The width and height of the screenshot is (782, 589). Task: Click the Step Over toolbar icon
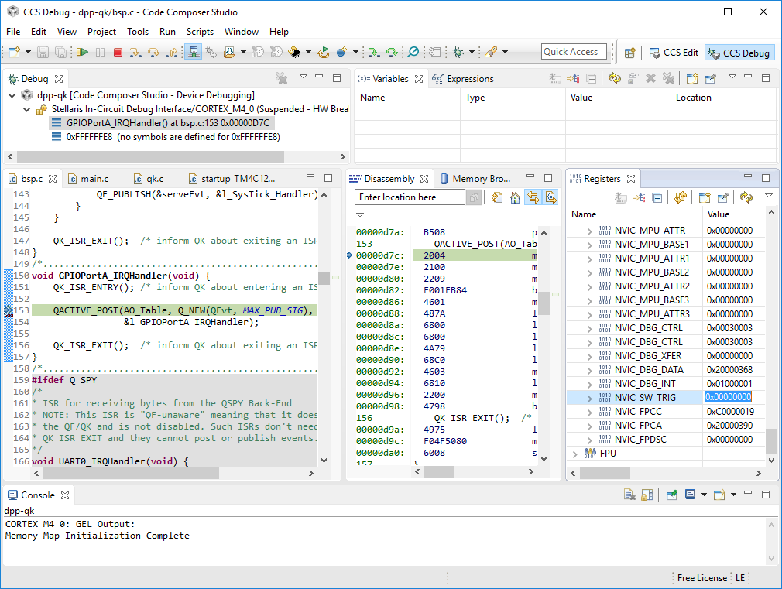153,53
